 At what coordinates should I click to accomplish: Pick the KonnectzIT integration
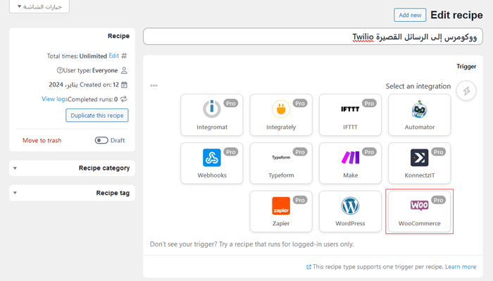coord(420,163)
